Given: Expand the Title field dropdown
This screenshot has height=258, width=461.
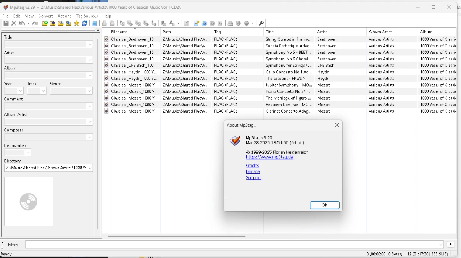Looking at the screenshot, I should click(90, 44).
